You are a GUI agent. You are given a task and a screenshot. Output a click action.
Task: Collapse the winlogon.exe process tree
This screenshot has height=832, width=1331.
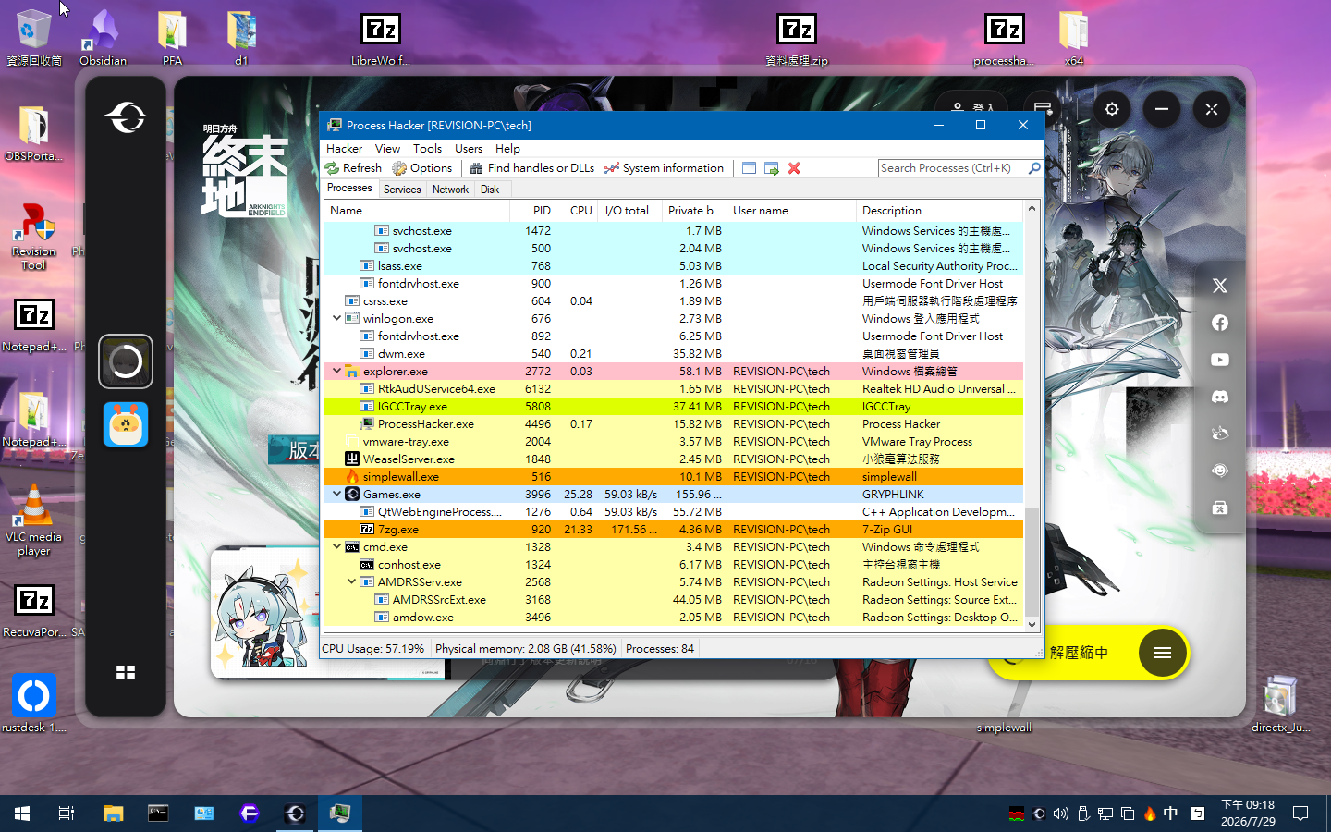click(x=336, y=318)
